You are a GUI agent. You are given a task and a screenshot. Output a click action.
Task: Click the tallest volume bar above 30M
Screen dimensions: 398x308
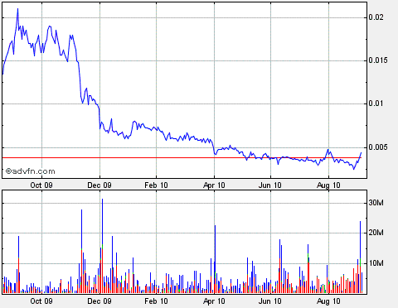click(x=102, y=246)
